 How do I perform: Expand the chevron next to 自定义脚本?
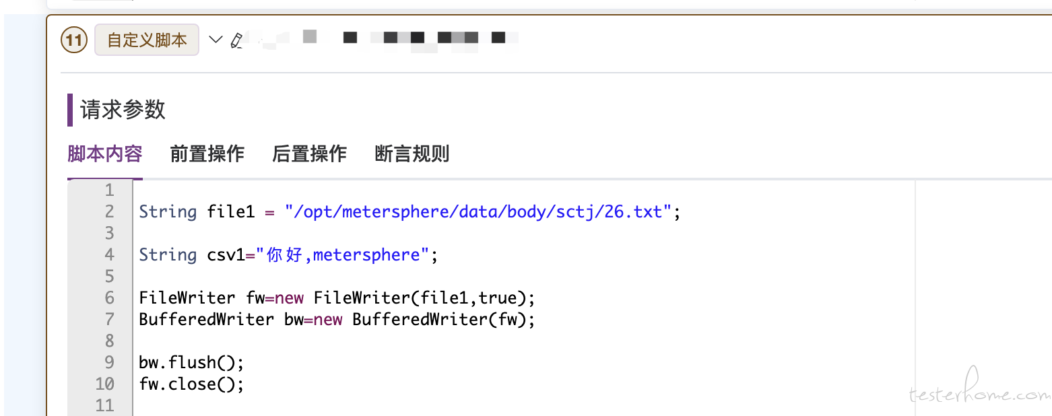tap(216, 40)
